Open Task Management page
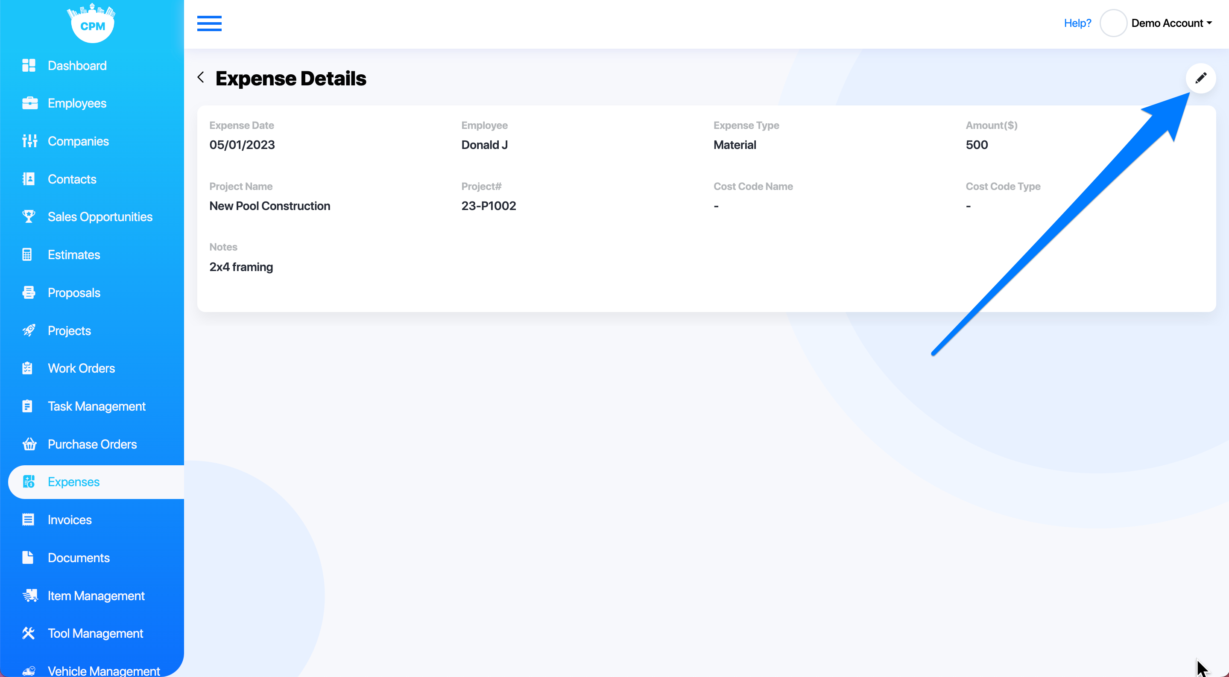Screen dimensions: 1229x677 coord(97,406)
